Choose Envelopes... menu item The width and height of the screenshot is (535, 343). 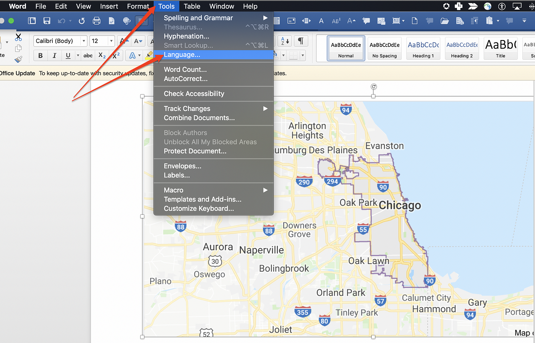point(214,166)
